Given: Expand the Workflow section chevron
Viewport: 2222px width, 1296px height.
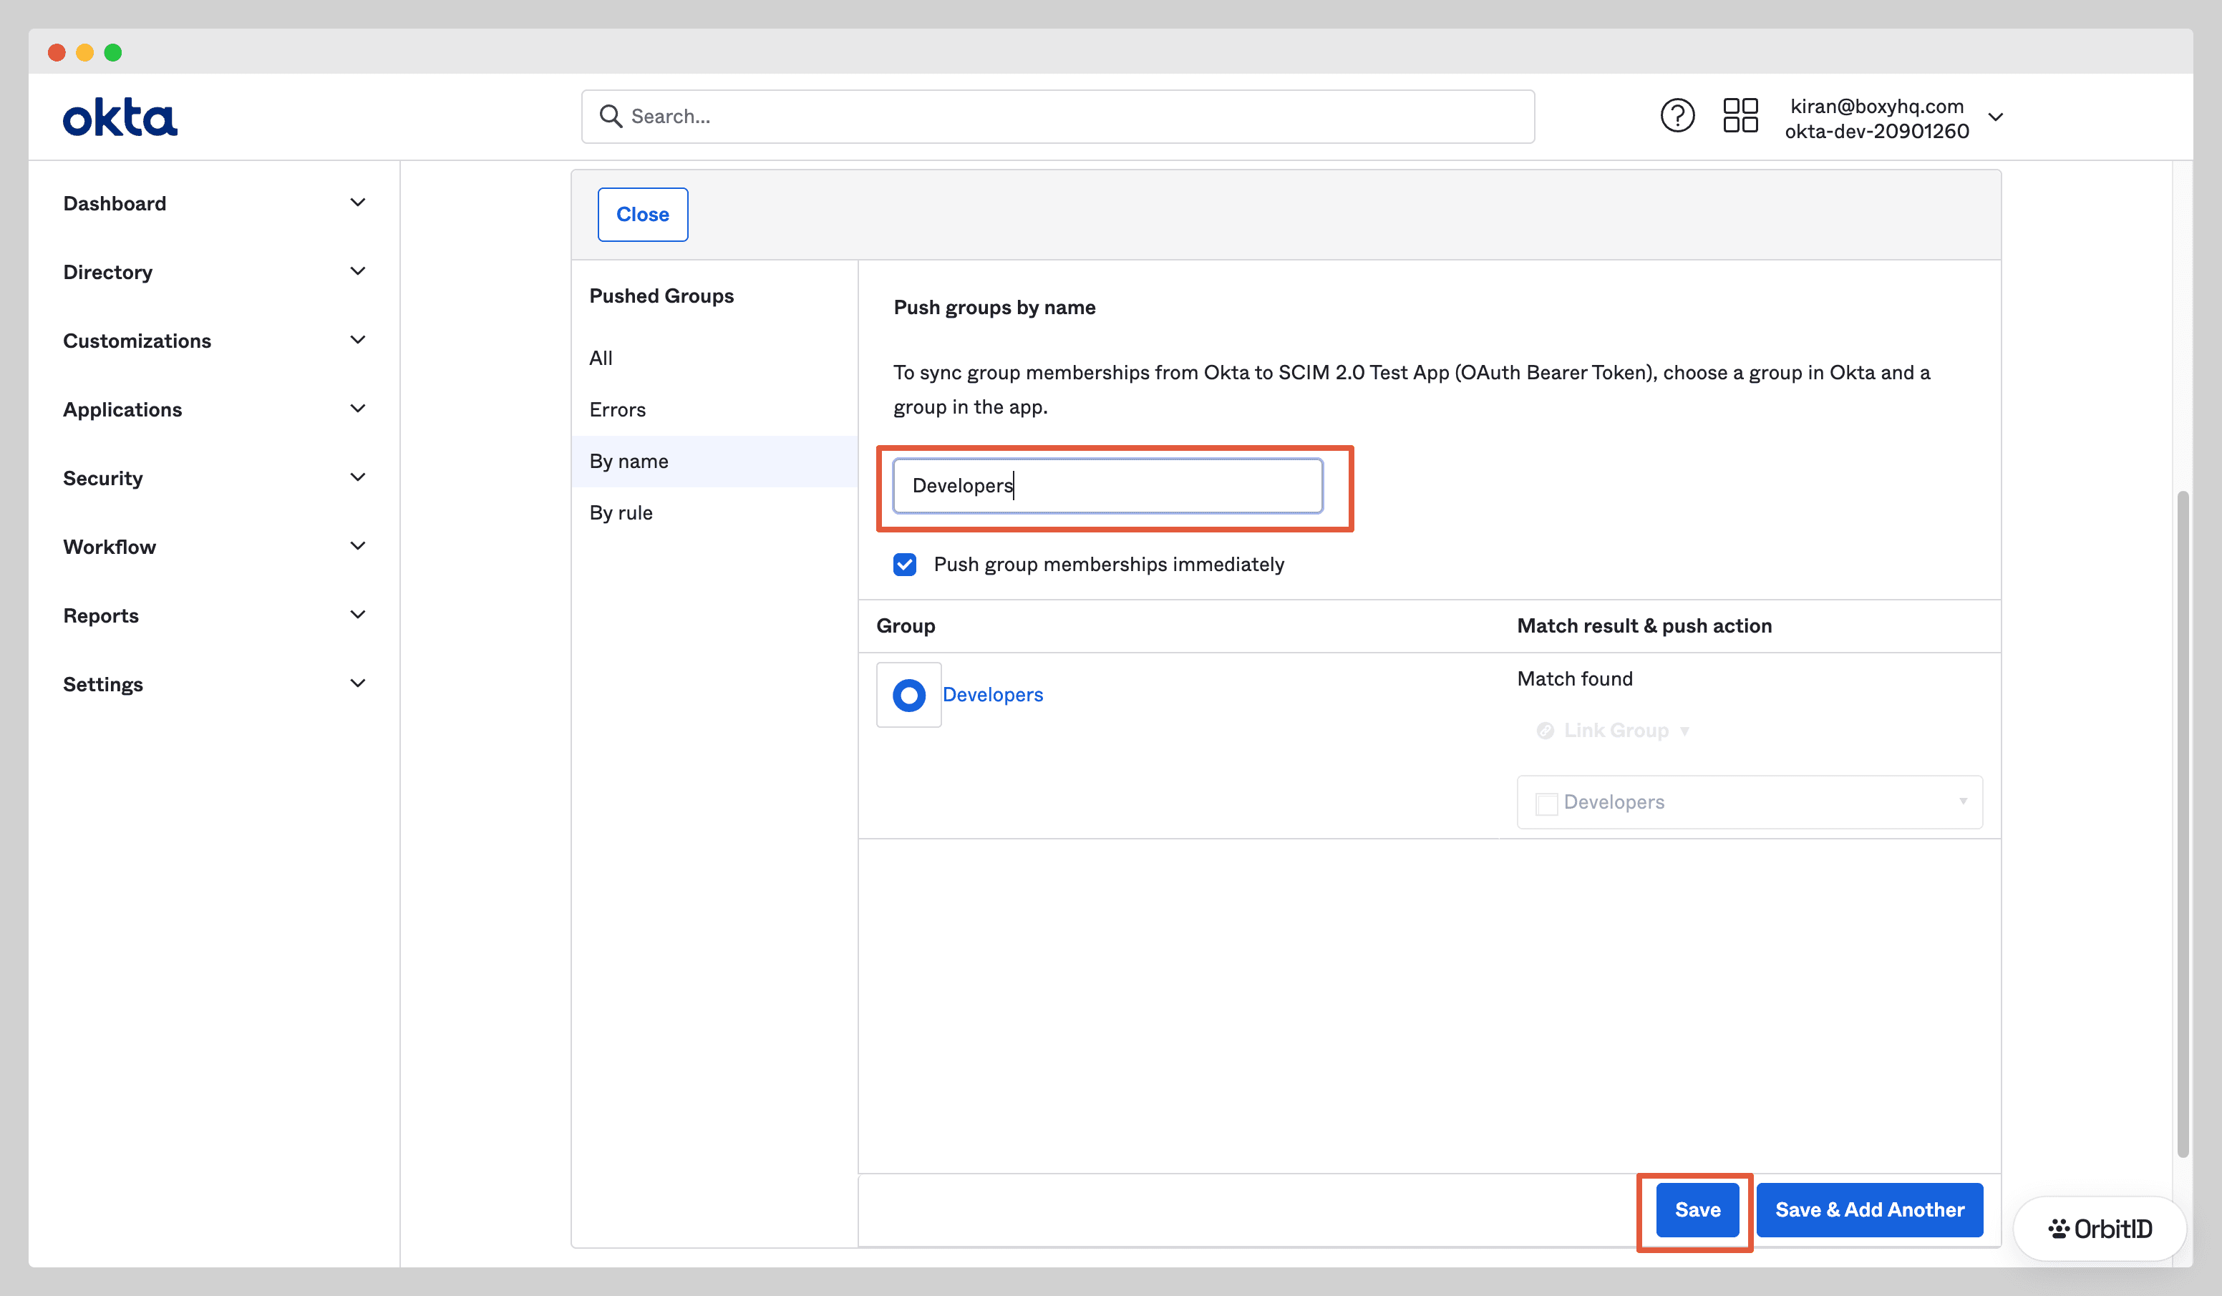Looking at the screenshot, I should point(357,547).
